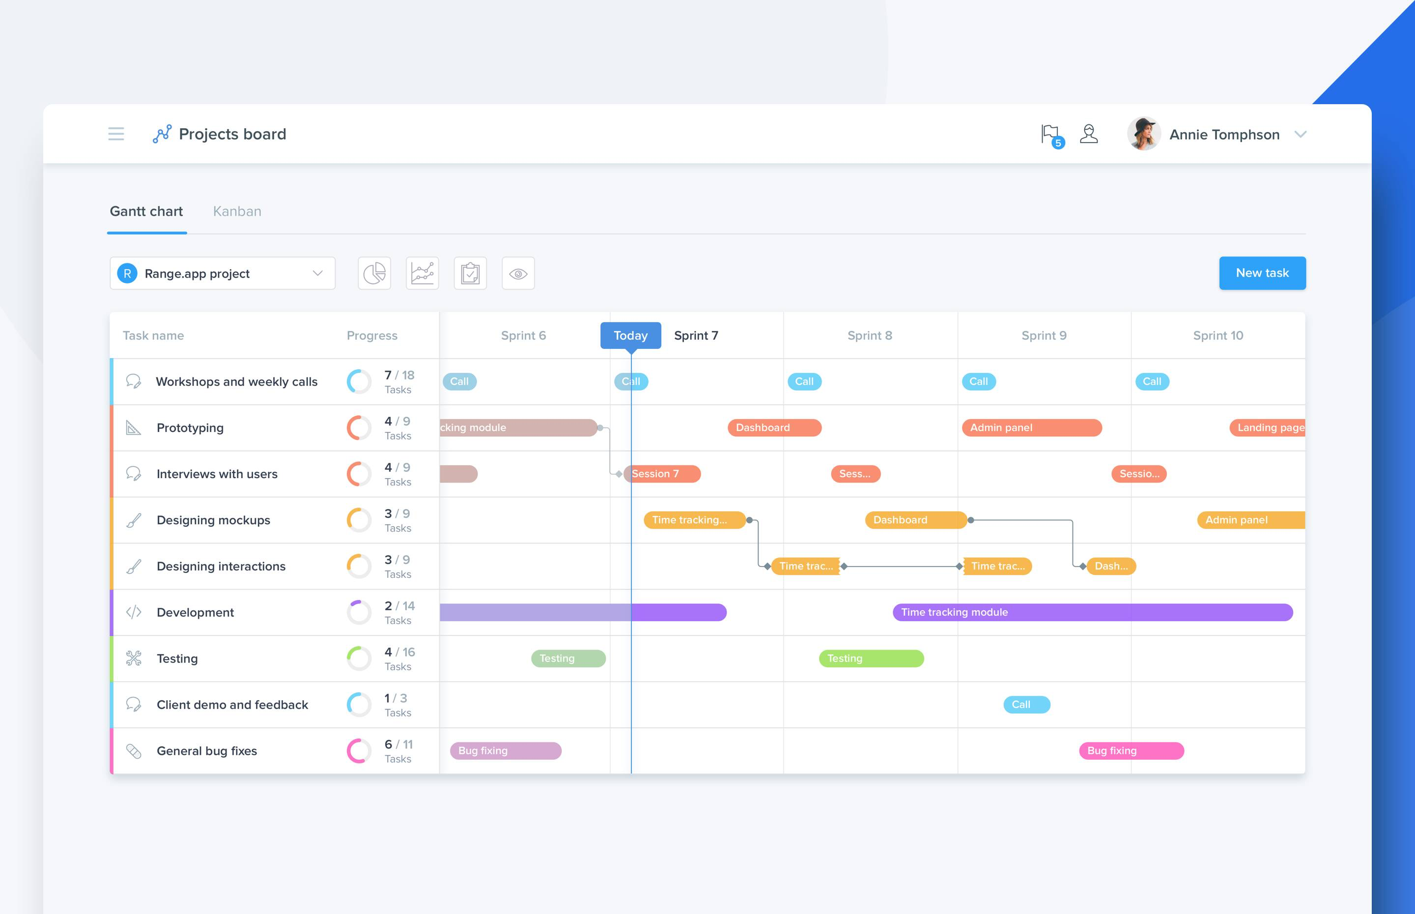
Task: Click the New task button
Action: (x=1262, y=272)
